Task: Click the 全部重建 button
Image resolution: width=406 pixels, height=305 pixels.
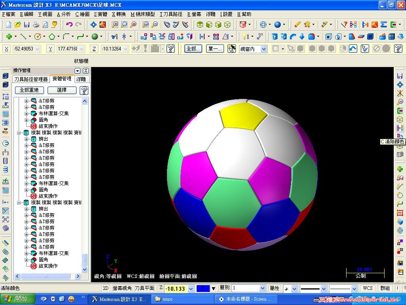Action: coord(29,90)
